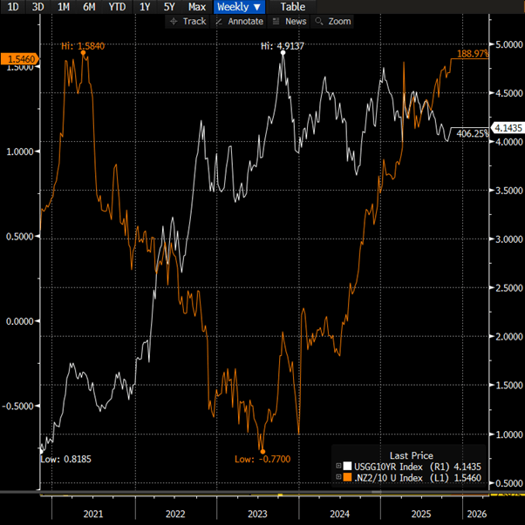Select the 1D time range
Viewport: 525px width, 525px height.
[13, 7]
